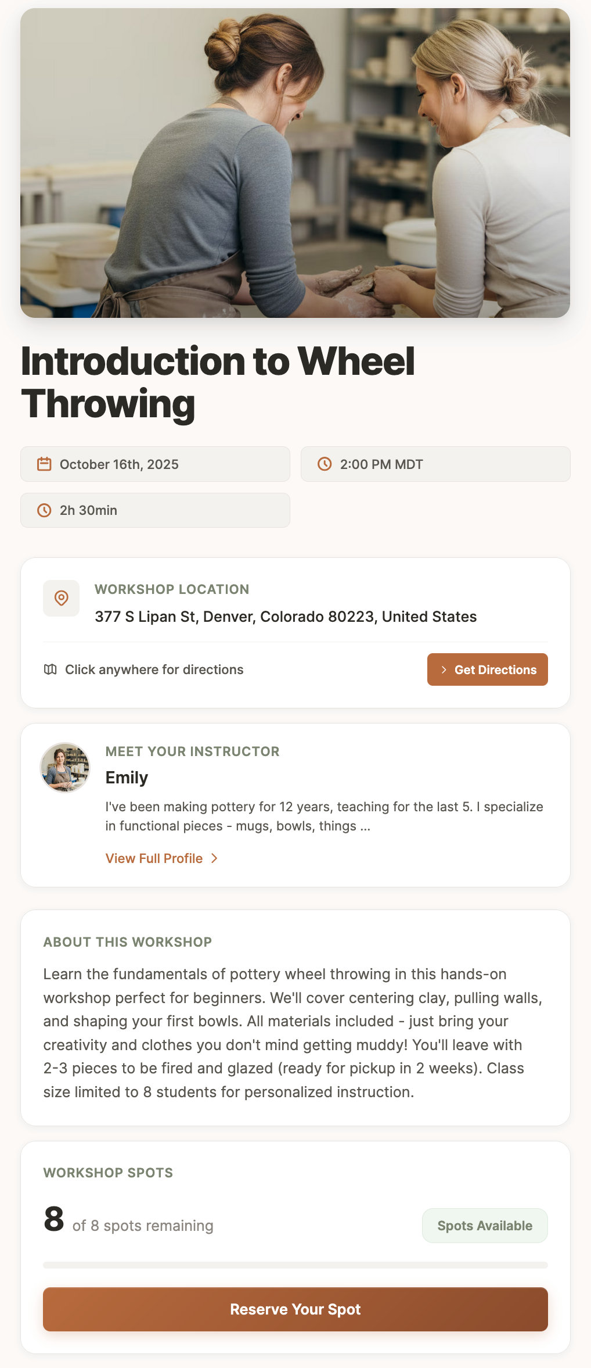This screenshot has height=1368, width=591.
Task: Click the Get Directions button
Action: 487,669
